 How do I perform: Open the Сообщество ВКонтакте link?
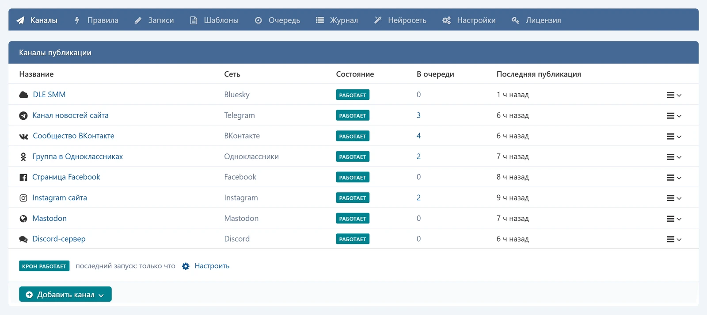(73, 136)
